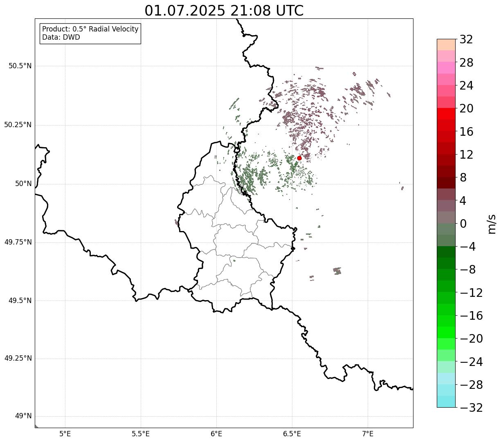Click the colorbar label −20

tap(471, 339)
